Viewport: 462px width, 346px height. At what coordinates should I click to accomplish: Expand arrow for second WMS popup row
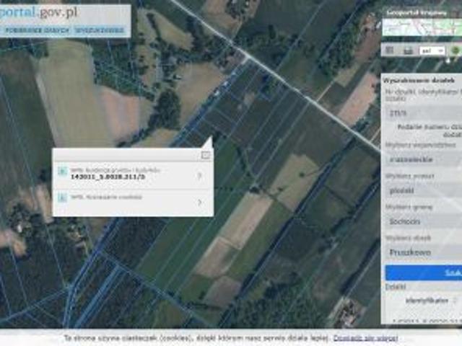click(x=199, y=202)
